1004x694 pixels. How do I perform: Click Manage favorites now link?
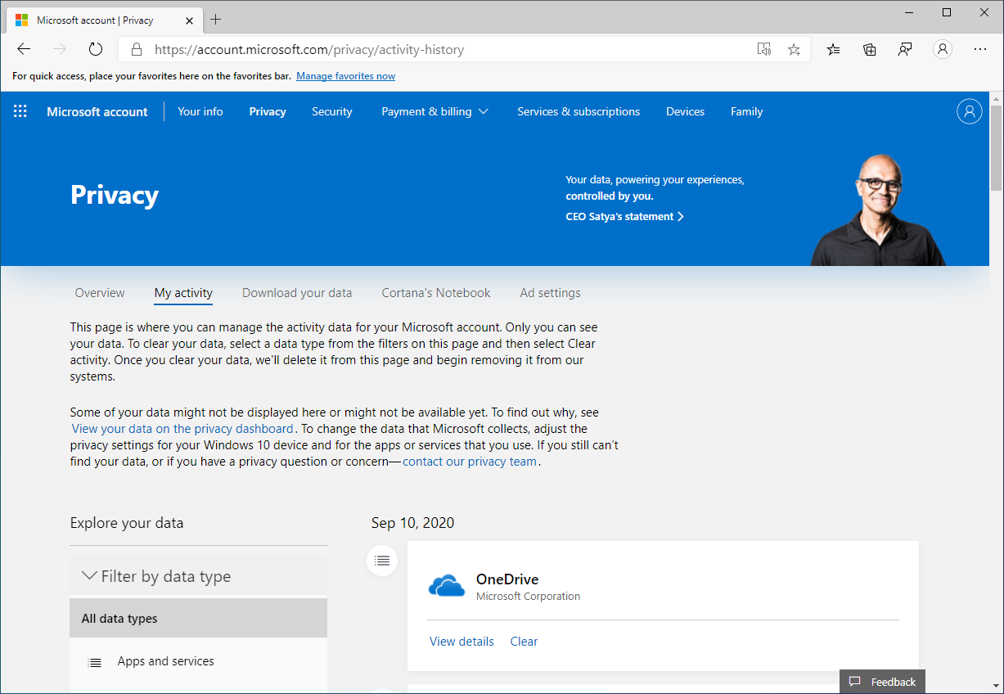tap(345, 76)
